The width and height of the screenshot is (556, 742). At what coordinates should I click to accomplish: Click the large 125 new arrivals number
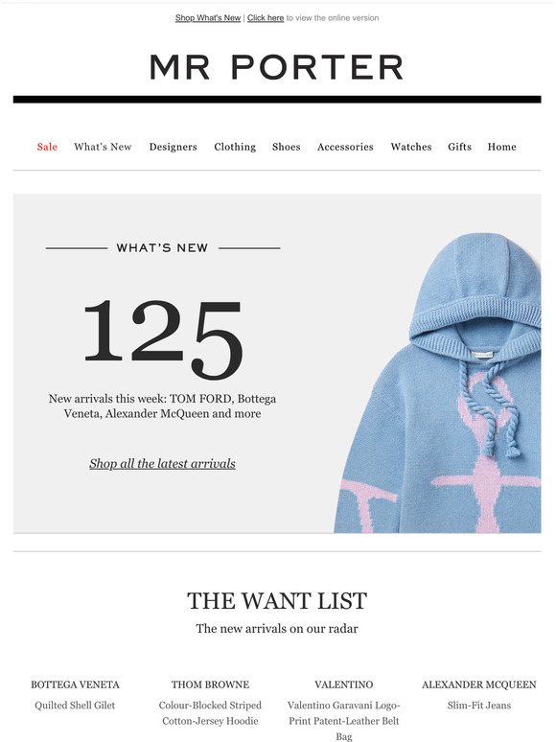pos(163,338)
